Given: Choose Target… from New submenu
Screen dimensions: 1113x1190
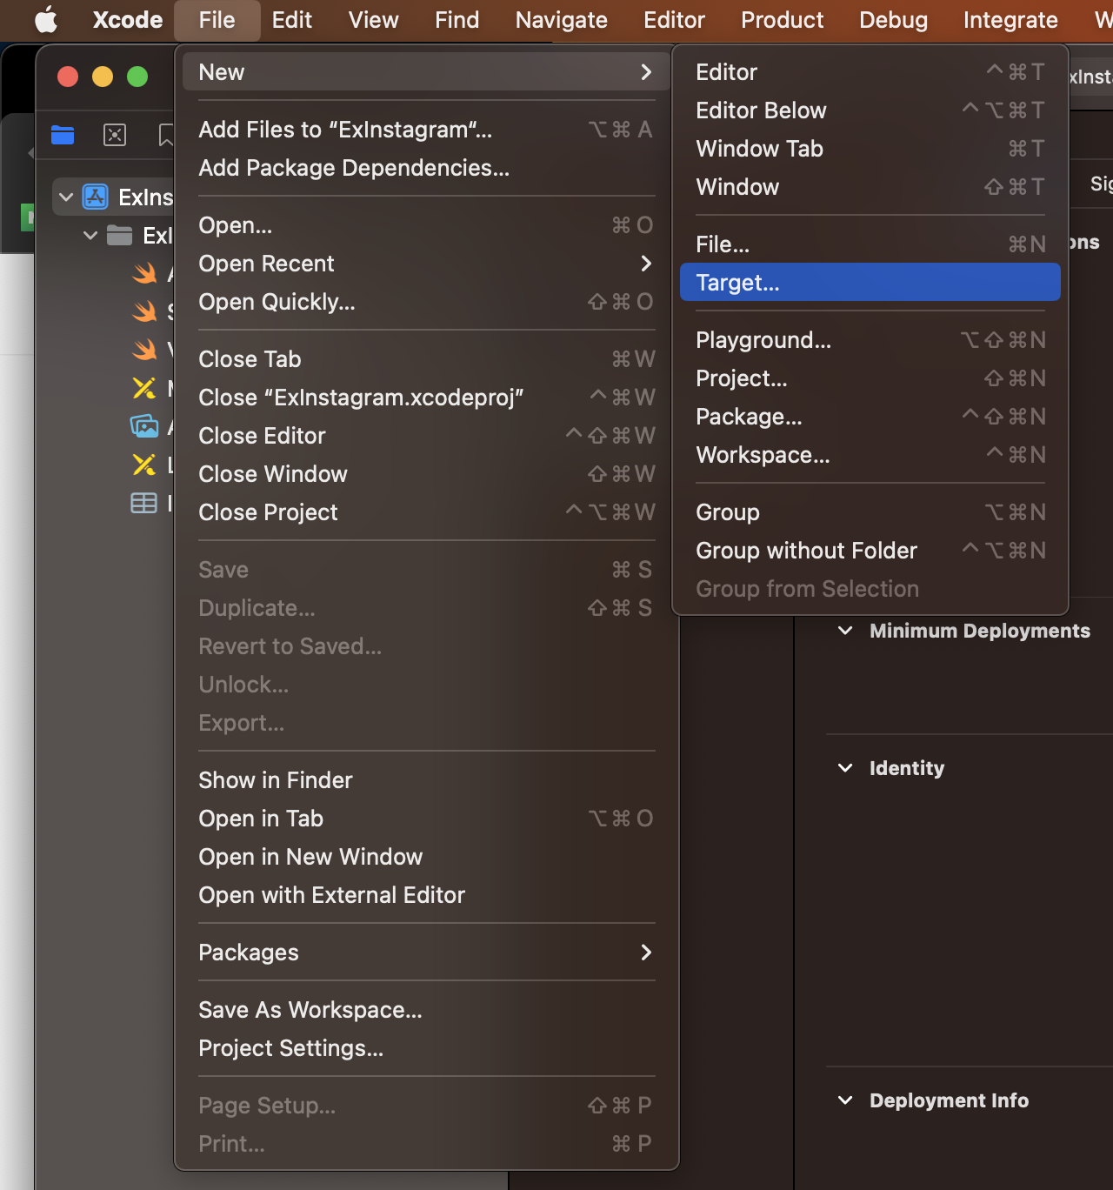Looking at the screenshot, I should pos(870,283).
